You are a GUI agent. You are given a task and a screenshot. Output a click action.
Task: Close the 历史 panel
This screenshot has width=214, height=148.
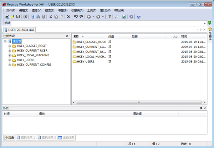(x=205, y=108)
